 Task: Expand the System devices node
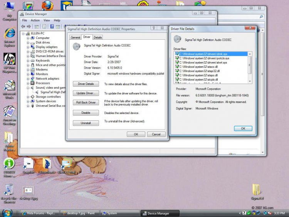pyautogui.click(x=28, y=101)
